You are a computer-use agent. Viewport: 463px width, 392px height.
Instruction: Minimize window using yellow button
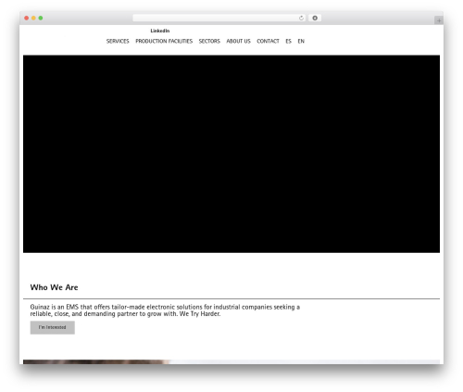(x=33, y=19)
